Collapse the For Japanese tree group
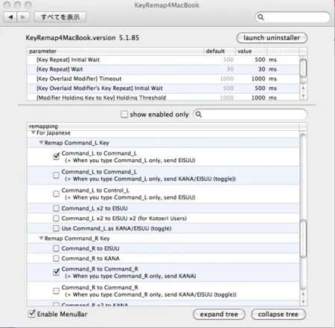Image resolution: width=335 pixels, height=328 pixels. [x=33, y=132]
